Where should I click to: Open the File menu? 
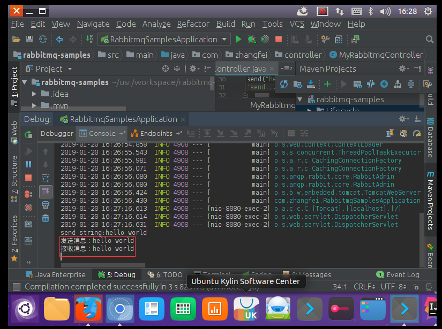(x=18, y=24)
